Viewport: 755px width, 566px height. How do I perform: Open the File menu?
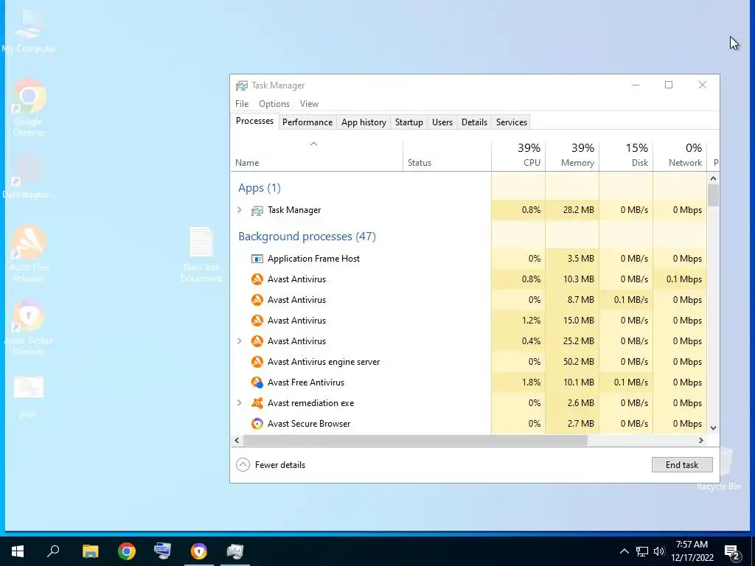click(x=242, y=104)
